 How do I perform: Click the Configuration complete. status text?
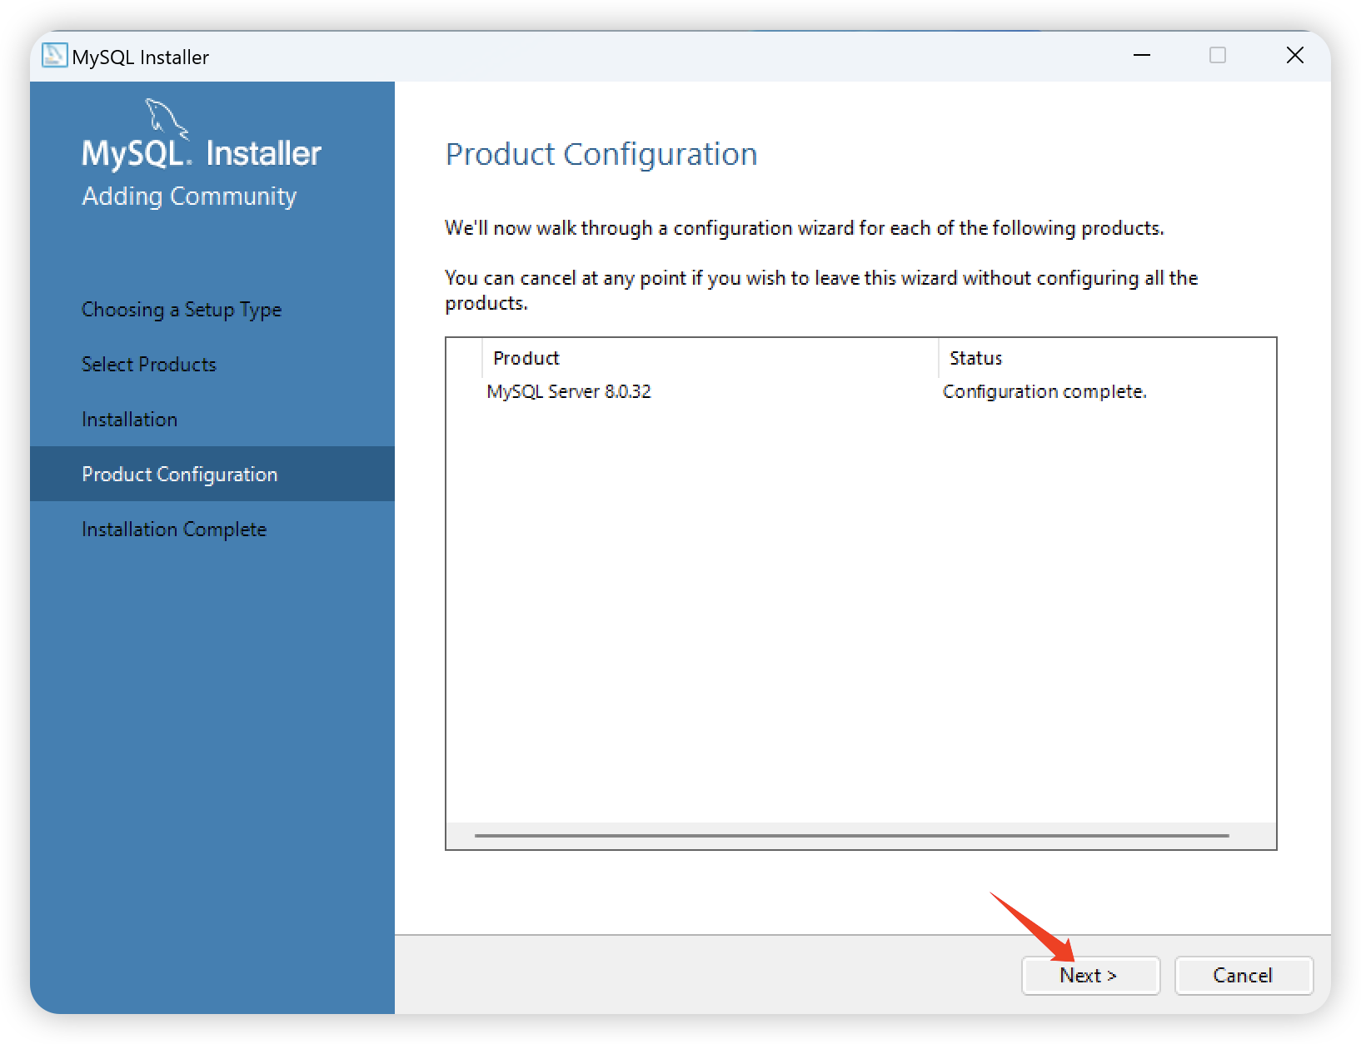pos(1044,391)
